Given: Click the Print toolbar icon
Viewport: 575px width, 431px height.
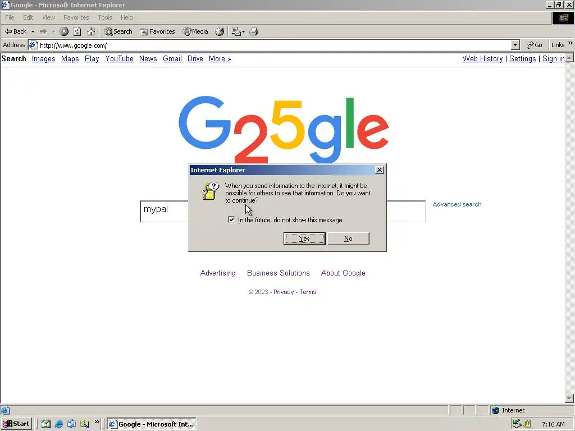Looking at the screenshot, I should [254, 31].
